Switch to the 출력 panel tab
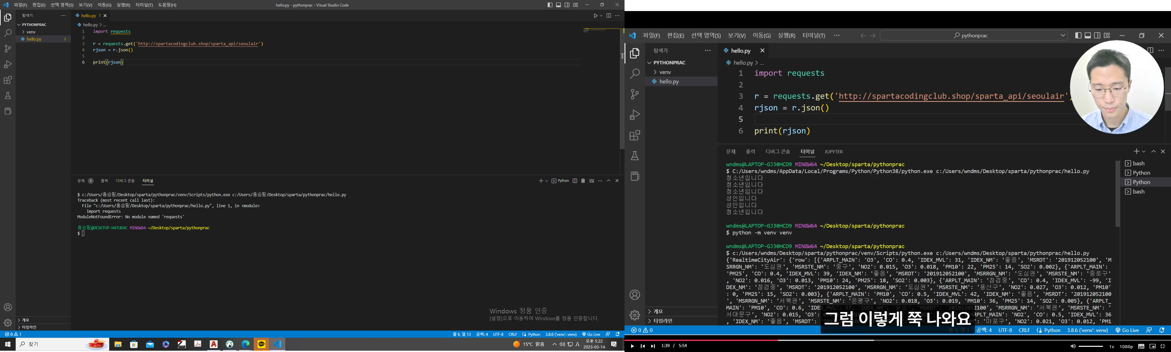1171x352 pixels. [x=104, y=181]
